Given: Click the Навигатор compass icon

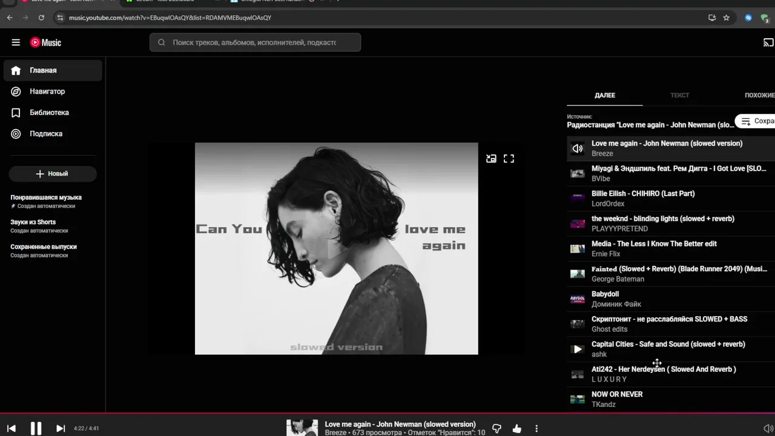Looking at the screenshot, I should [16, 91].
